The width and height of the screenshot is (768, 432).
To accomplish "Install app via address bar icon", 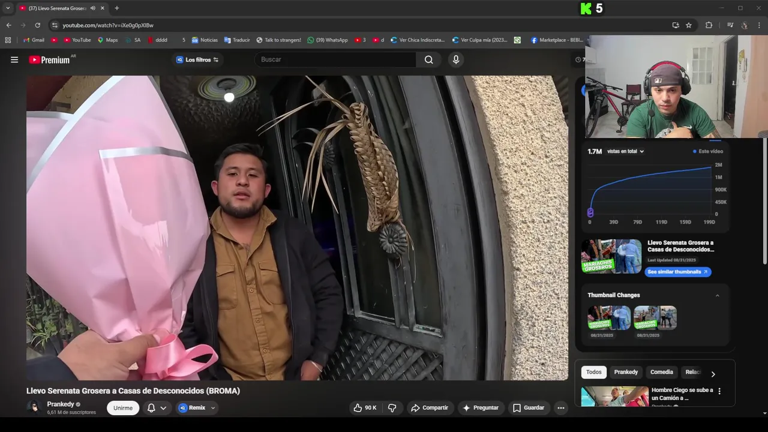I will (x=676, y=25).
